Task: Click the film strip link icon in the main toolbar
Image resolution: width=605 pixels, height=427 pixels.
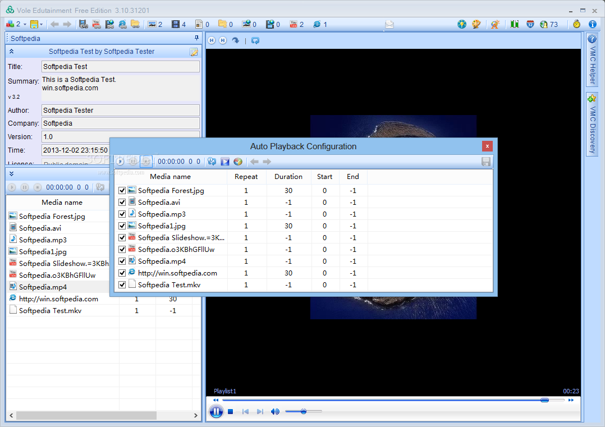Action: [x=83, y=24]
